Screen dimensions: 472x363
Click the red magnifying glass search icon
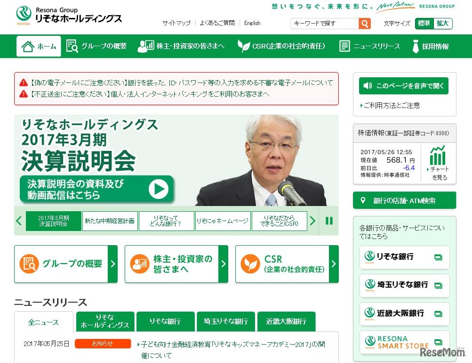coord(363,23)
